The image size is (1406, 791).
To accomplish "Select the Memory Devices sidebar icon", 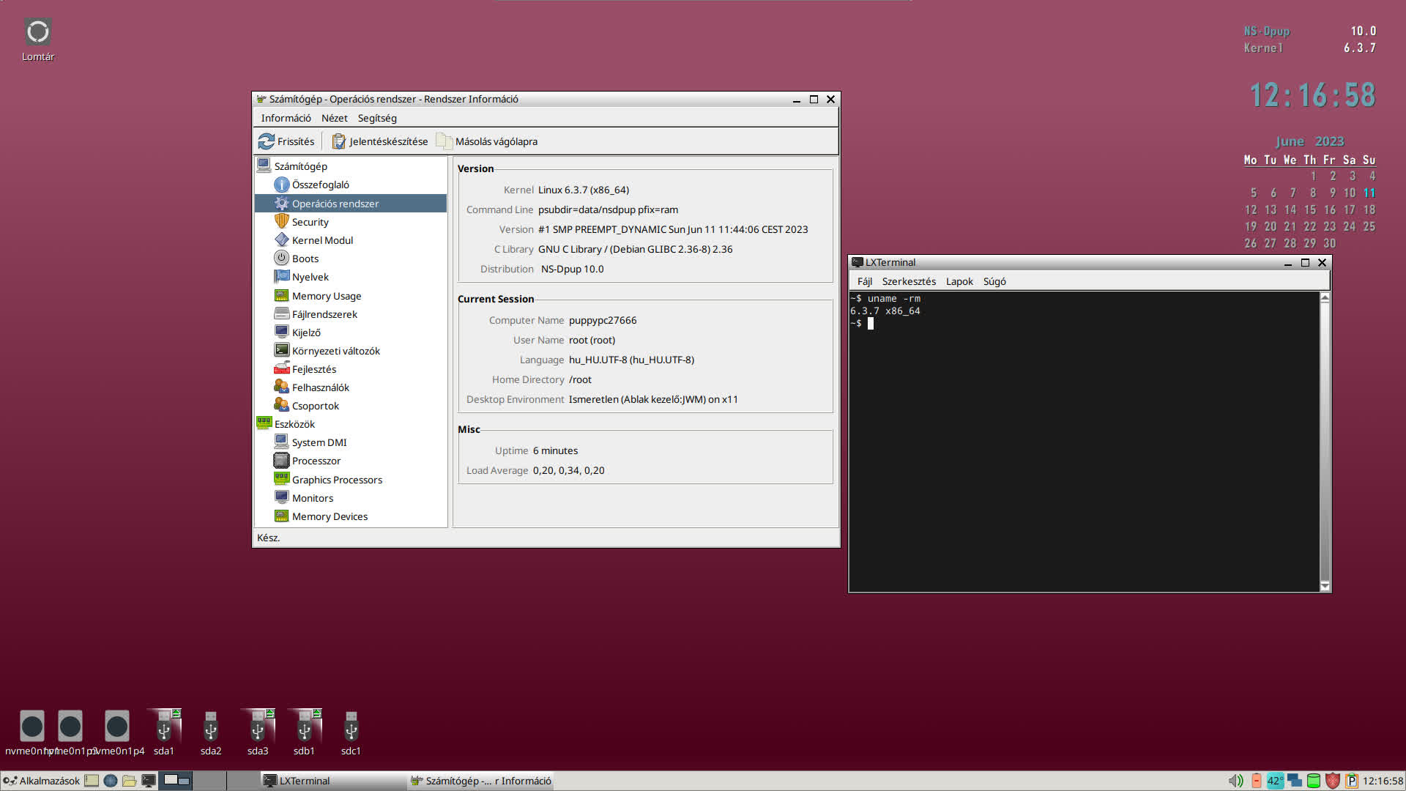I will click(x=281, y=516).
